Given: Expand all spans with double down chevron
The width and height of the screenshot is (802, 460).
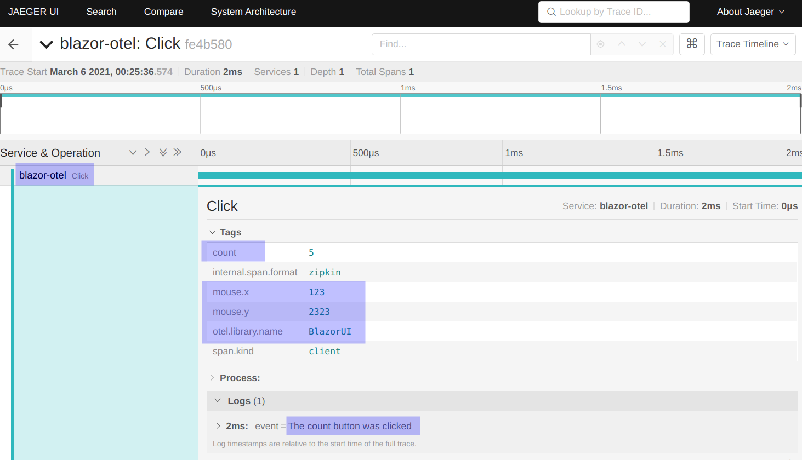Looking at the screenshot, I should (163, 152).
